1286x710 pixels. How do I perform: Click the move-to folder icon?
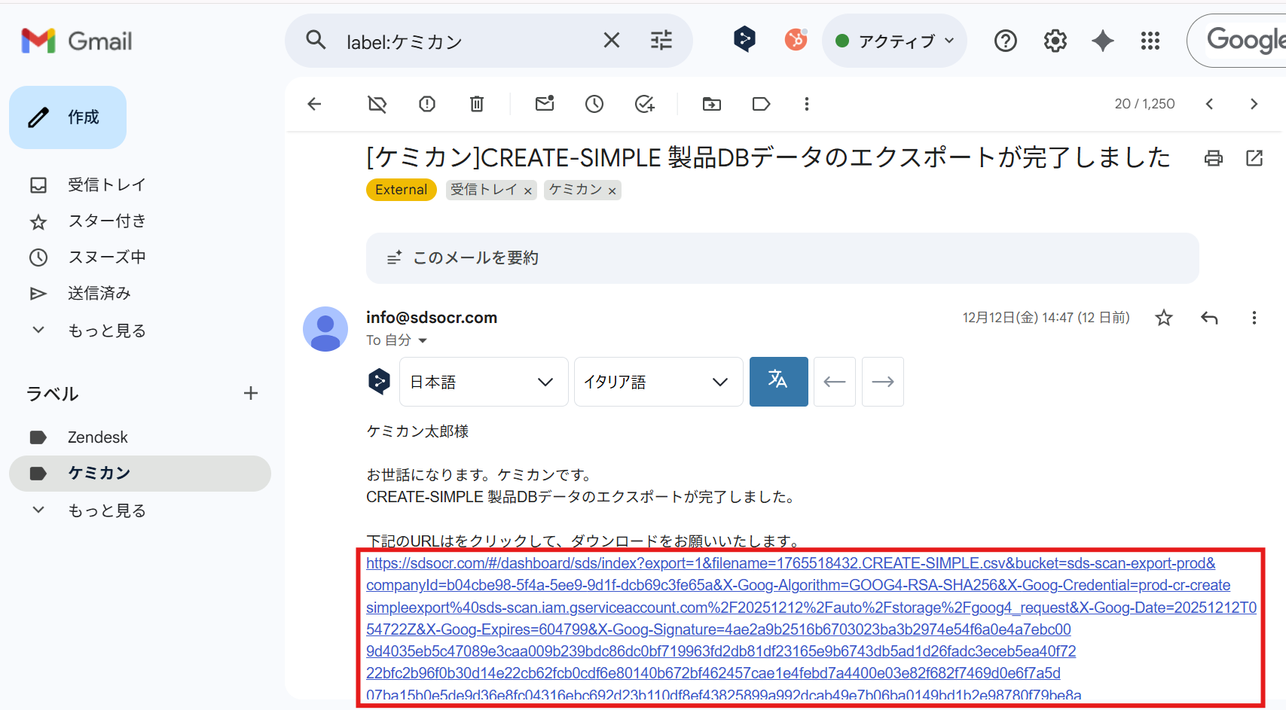click(712, 104)
